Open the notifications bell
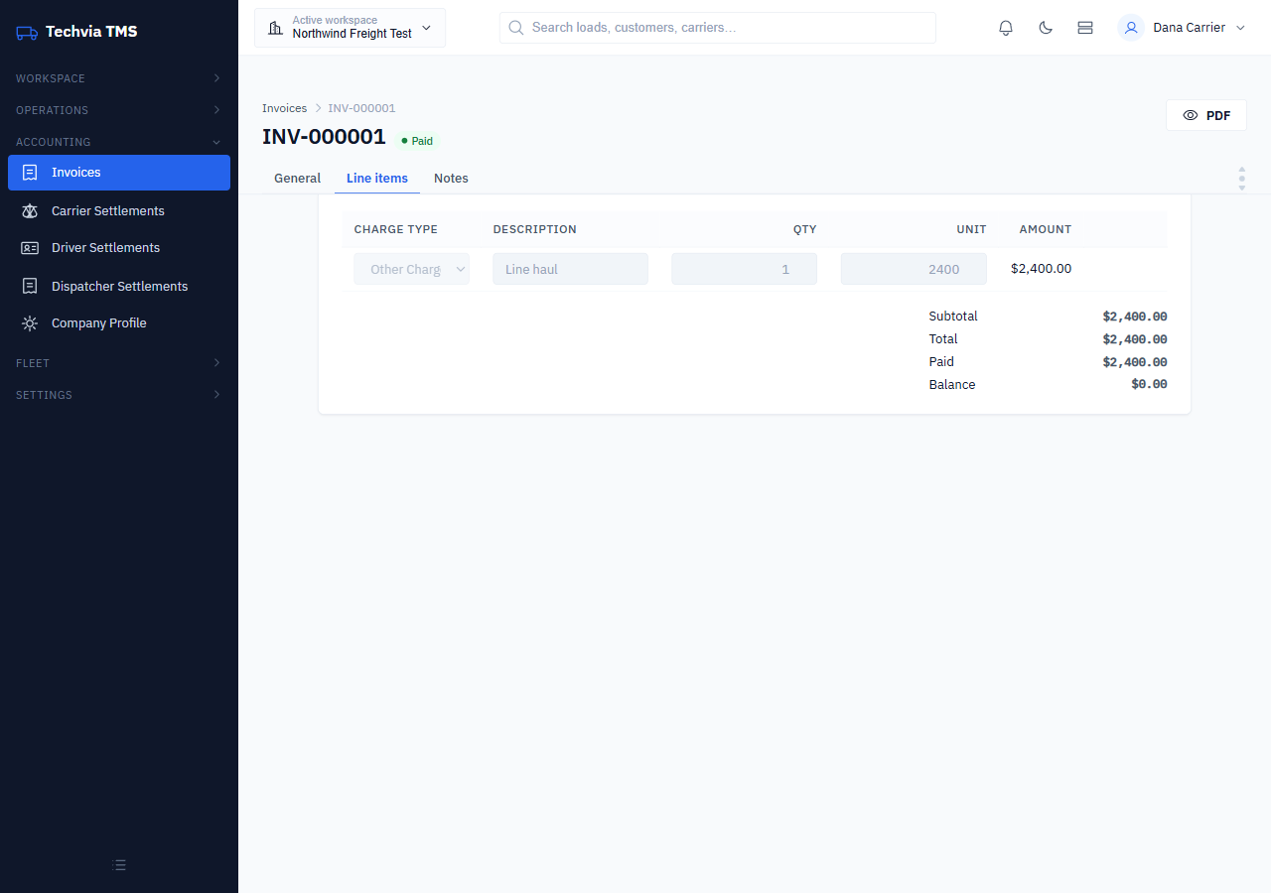Viewport: 1271px width, 893px height. 1006,28
